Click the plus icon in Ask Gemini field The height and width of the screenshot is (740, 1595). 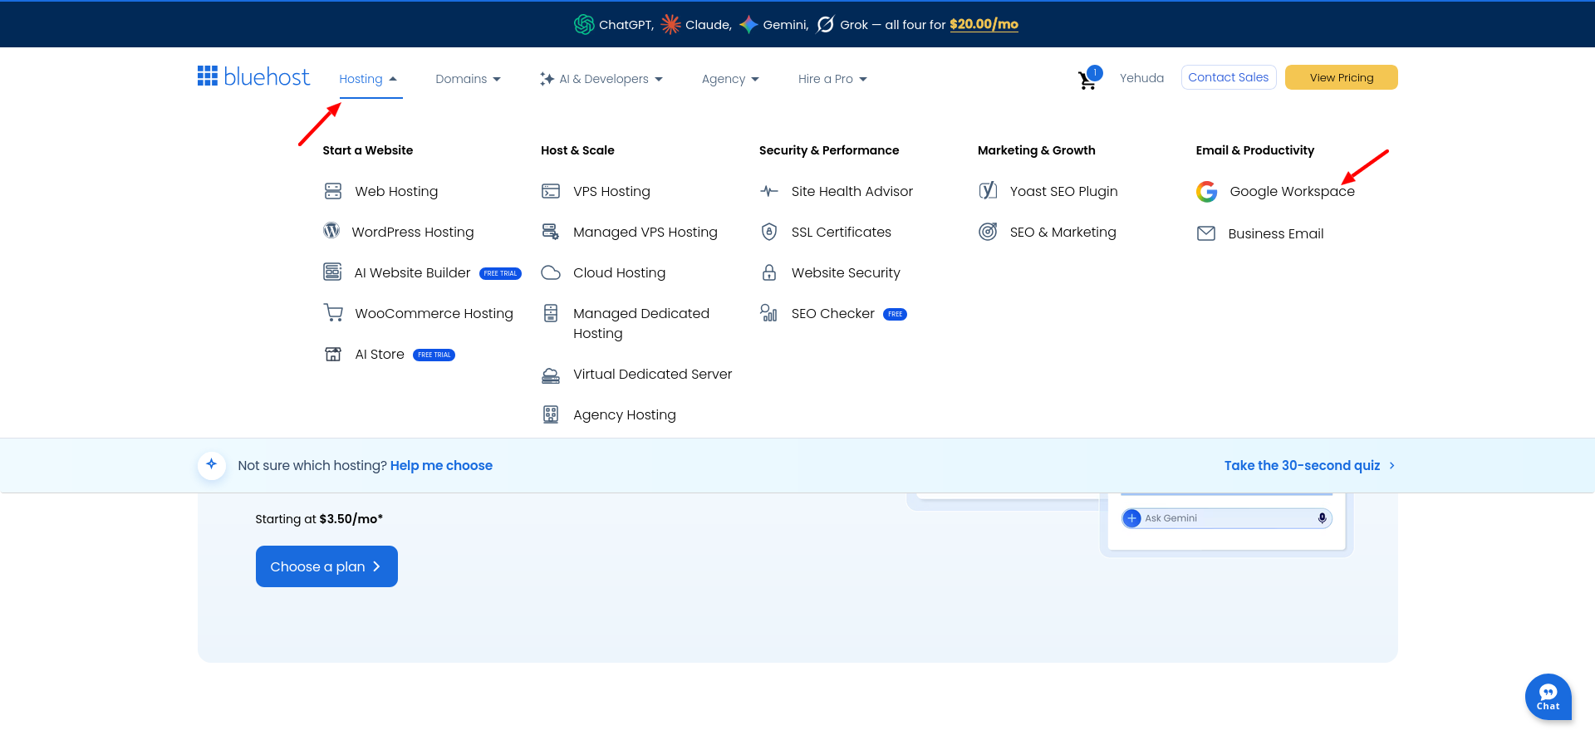[x=1132, y=518]
